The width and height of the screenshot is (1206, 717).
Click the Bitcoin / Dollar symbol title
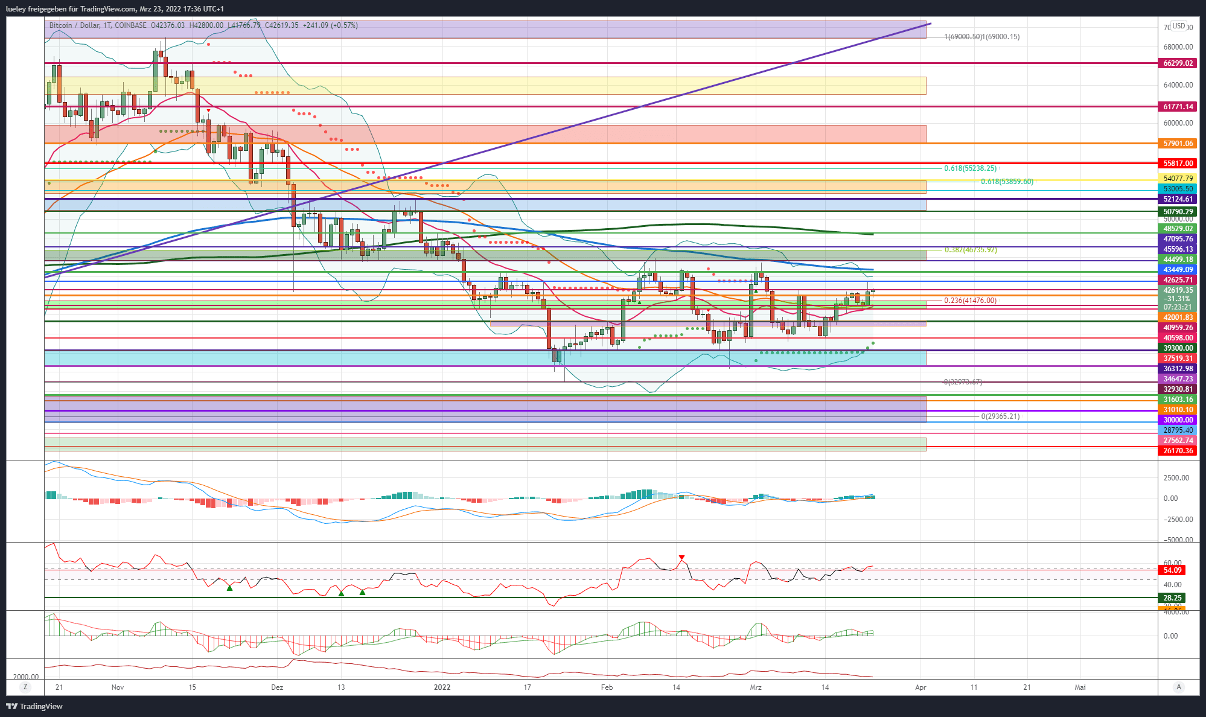point(74,25)
